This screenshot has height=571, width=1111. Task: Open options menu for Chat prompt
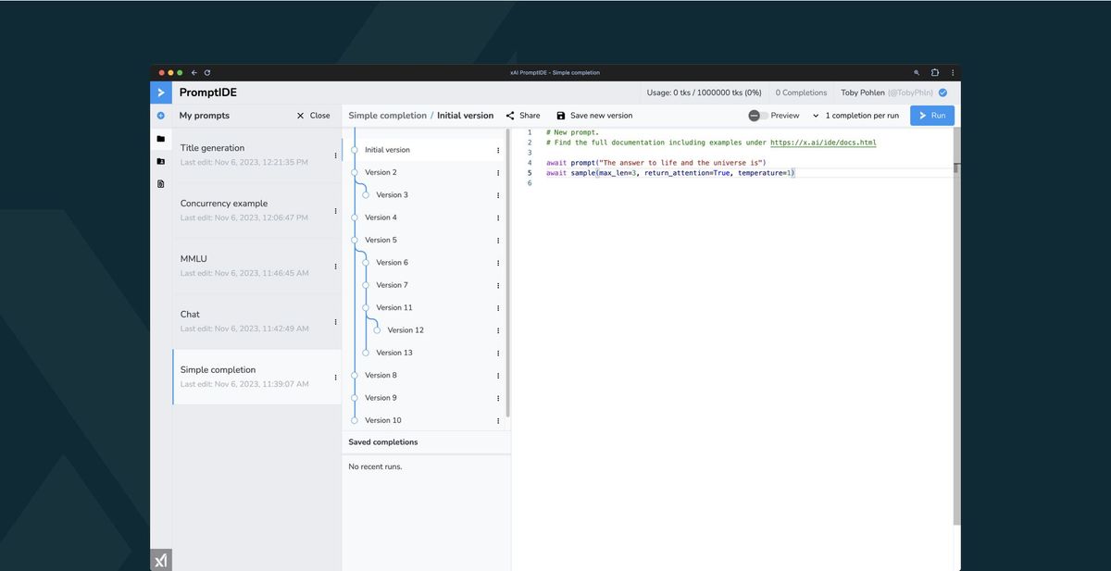[335, 322]
